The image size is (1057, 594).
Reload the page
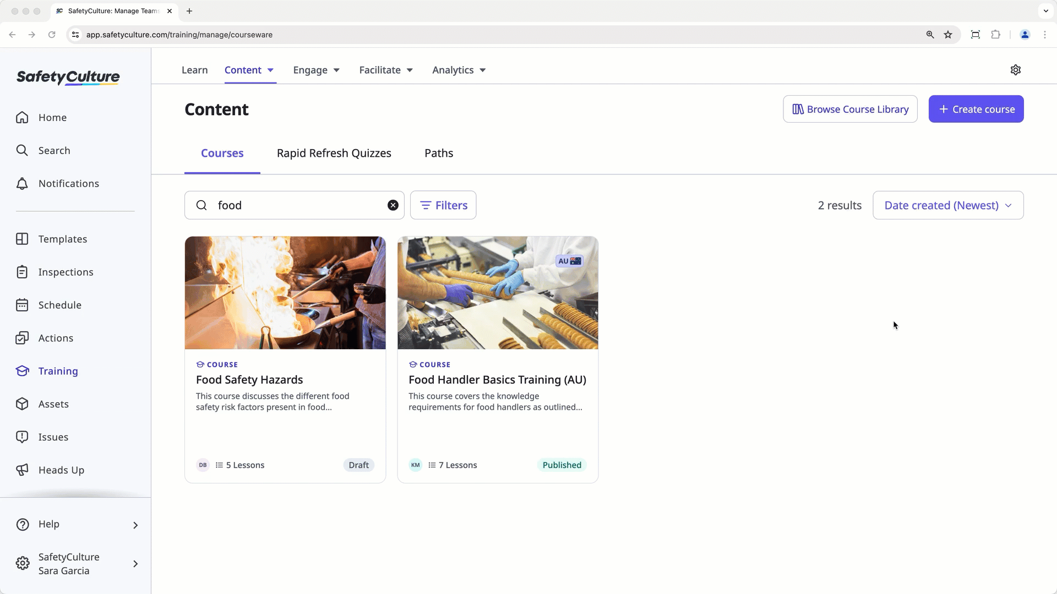coord(52,35)
